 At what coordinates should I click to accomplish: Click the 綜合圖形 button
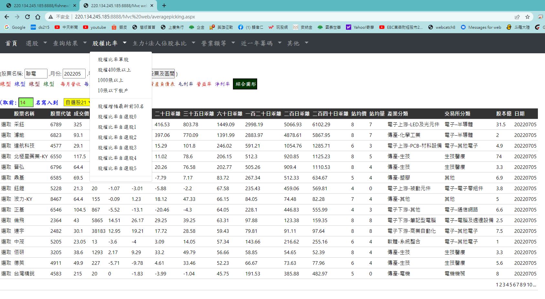[245, 84]
